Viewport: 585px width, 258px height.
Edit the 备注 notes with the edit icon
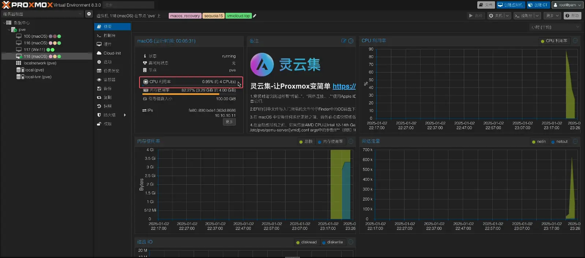(x=344, y=41)
